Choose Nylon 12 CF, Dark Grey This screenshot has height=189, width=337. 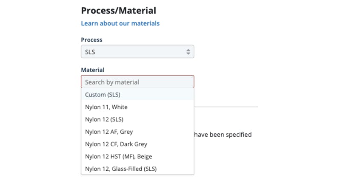[x=116, y=144]
